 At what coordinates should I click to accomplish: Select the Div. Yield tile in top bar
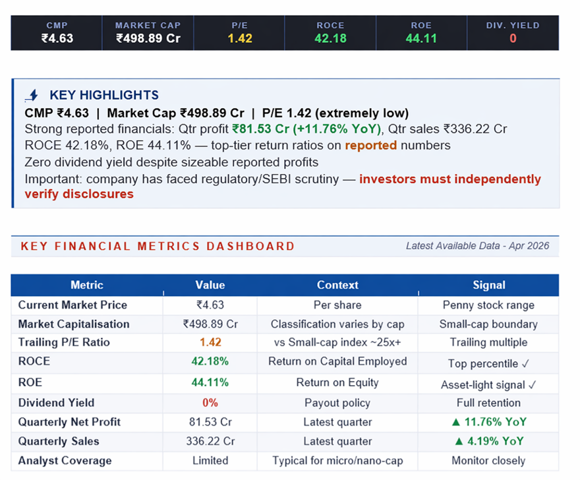point(512,32)
